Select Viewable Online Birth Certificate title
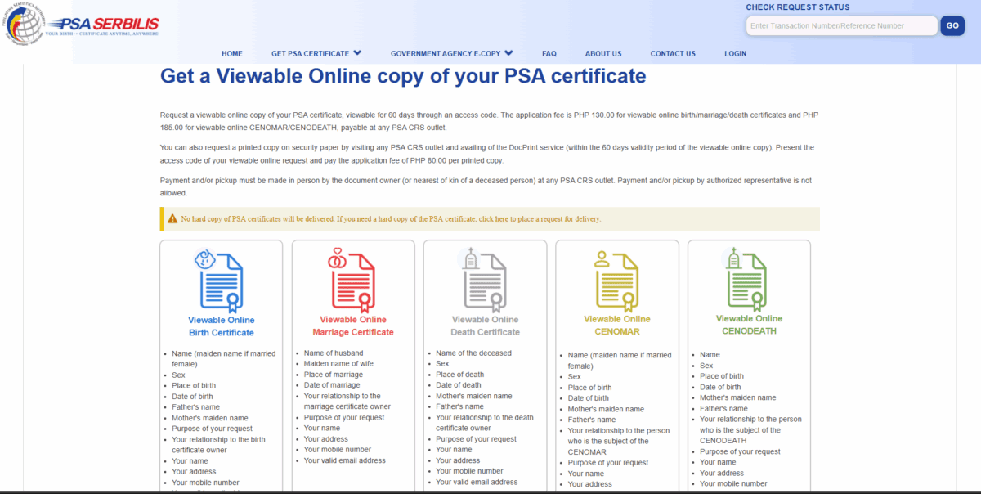 point(221,326)
